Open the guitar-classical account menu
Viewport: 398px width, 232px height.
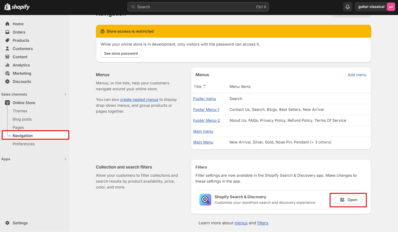(x=375, y=7)
